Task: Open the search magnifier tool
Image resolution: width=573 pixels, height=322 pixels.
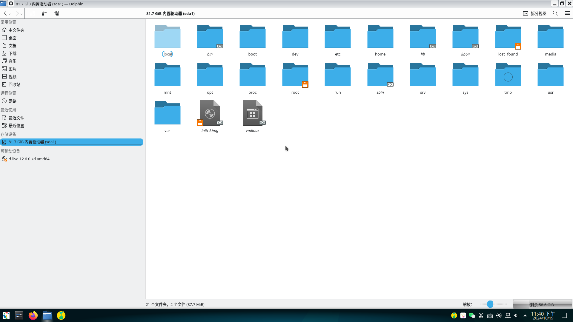Action: pos(555,13)
